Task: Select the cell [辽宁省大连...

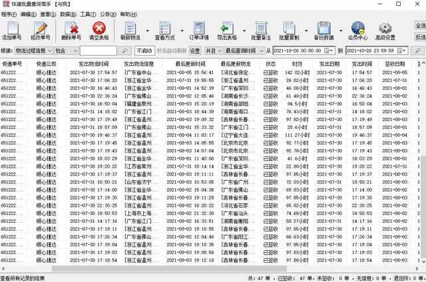Action: [x=238, y=135]
